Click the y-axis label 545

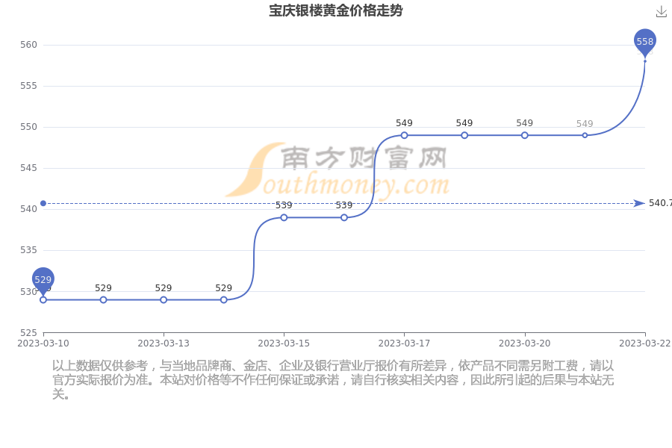[x=28, y=168]
